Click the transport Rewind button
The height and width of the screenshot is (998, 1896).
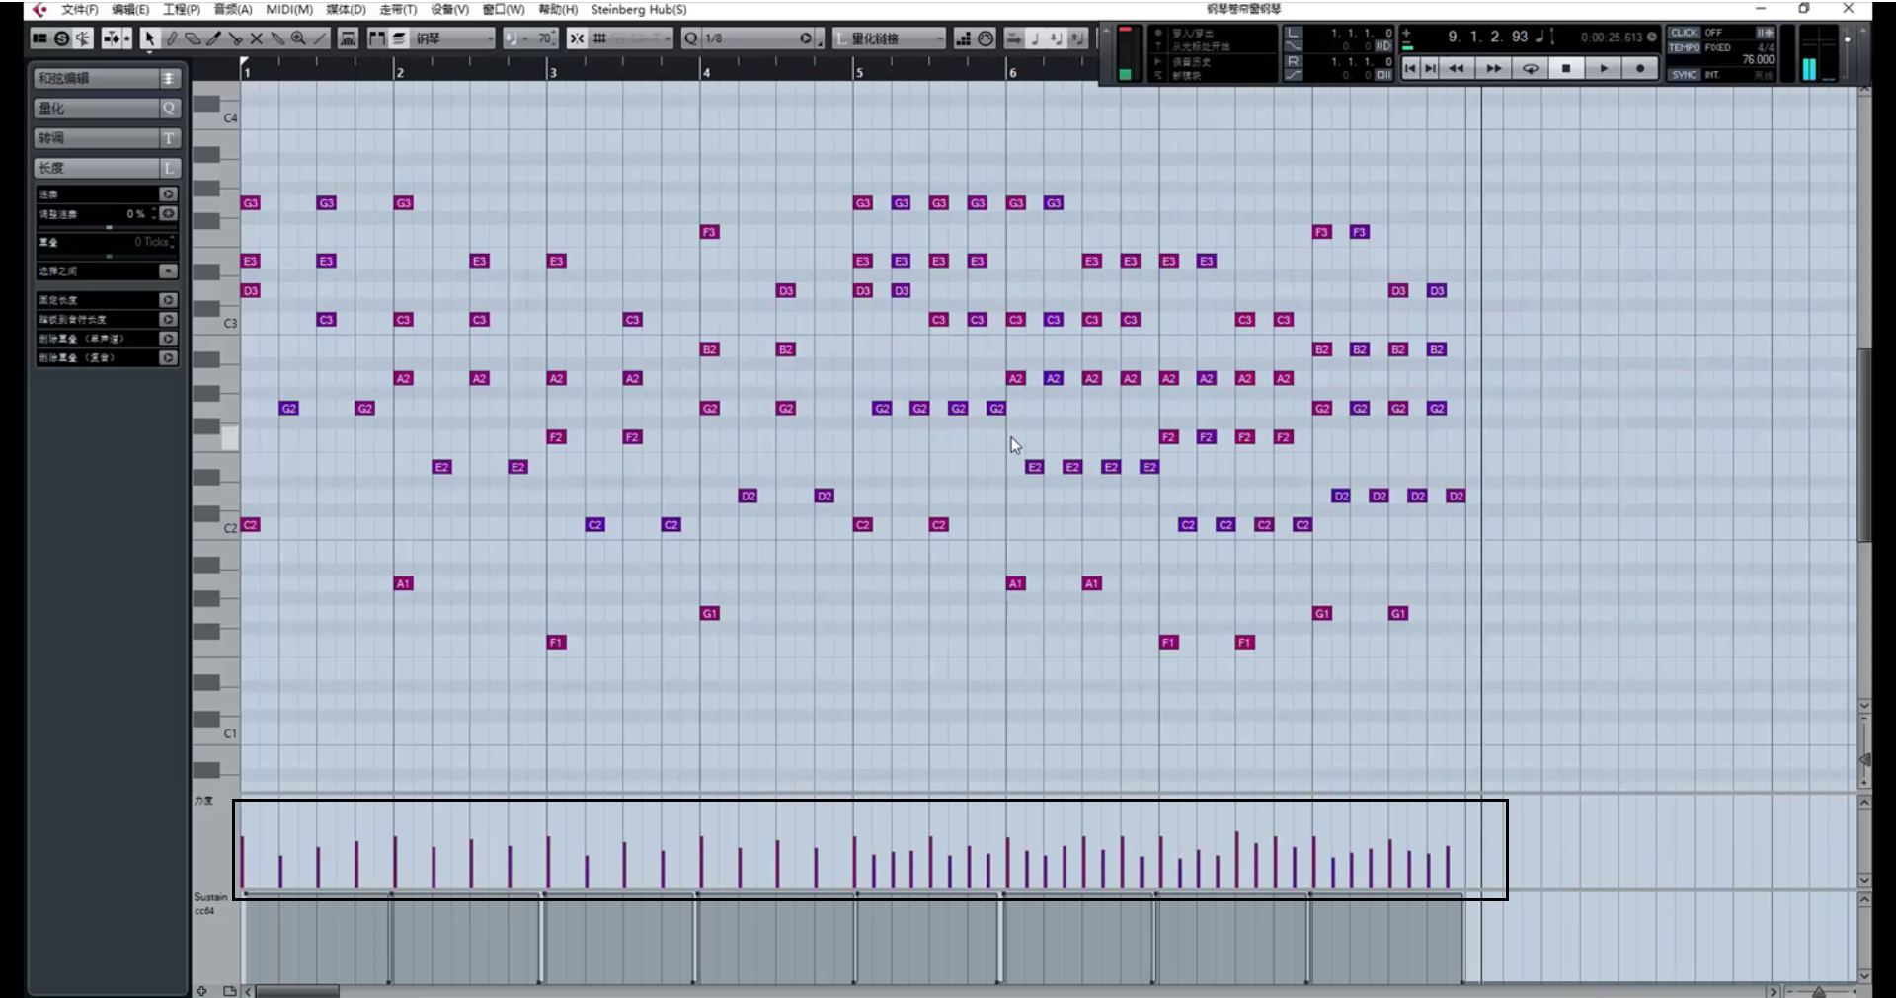pos(1456,68)
